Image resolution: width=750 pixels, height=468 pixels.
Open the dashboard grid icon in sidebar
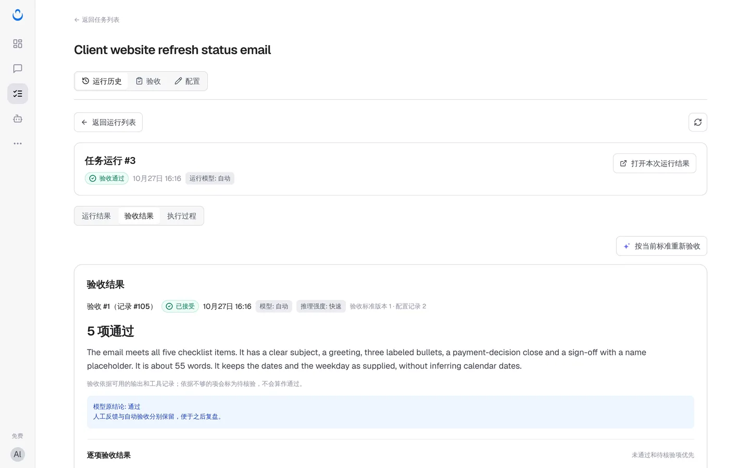pyautogui.click(x=18, y=44)
